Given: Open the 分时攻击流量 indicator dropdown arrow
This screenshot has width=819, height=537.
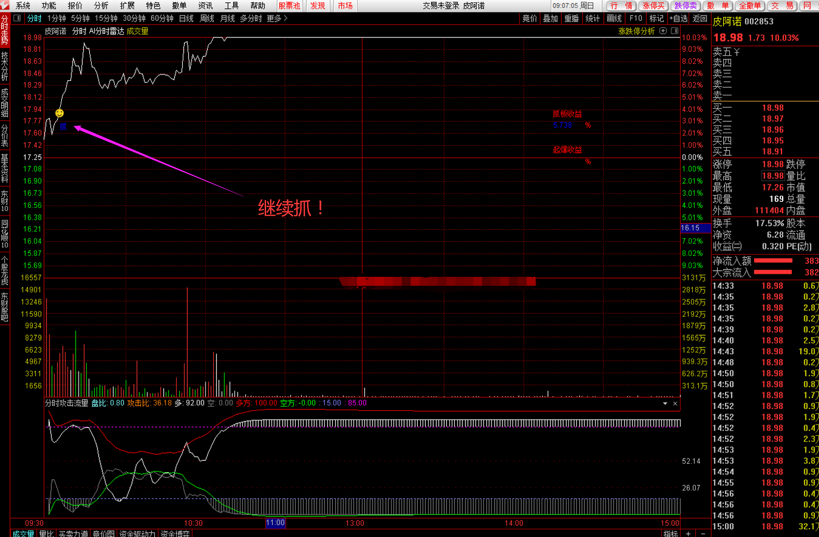Looking at the screenshot, I should click(x=665, y=404).
